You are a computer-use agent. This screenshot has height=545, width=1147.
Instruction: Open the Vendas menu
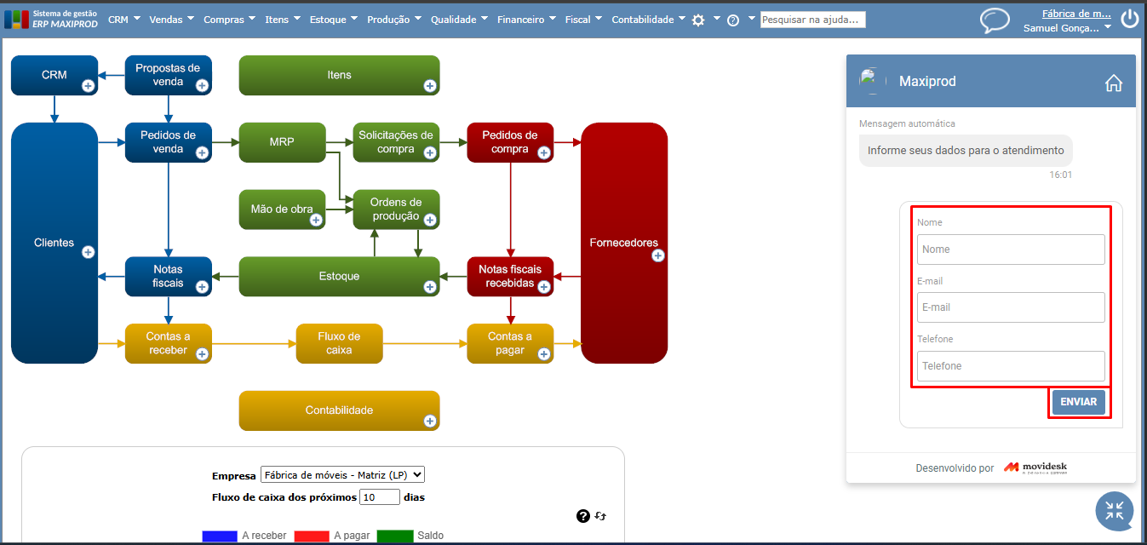pos(171,20)
